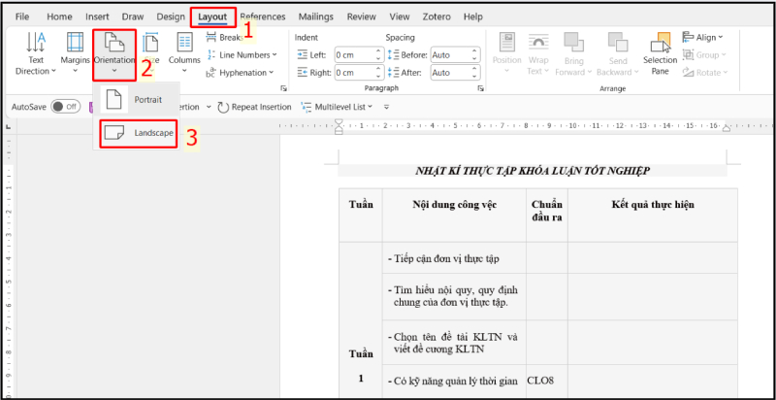Open the File menu

(22, 17)
